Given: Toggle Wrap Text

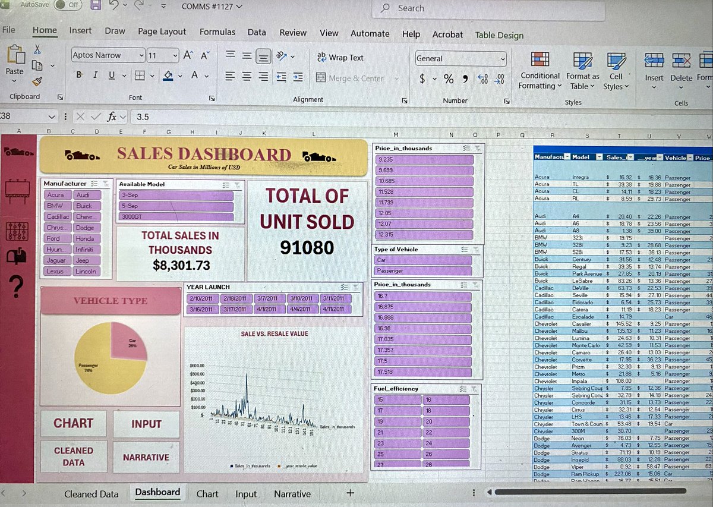Looking at the screenshot, I should (340, 58).
